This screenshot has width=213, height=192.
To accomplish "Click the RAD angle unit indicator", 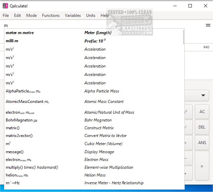I will pos(206,47).
